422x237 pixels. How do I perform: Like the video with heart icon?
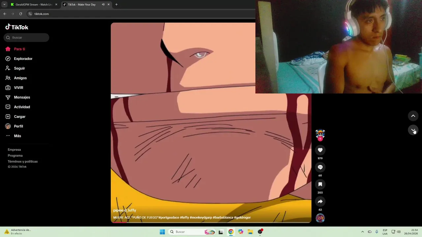pyautogui.click(x=320, y=150)
